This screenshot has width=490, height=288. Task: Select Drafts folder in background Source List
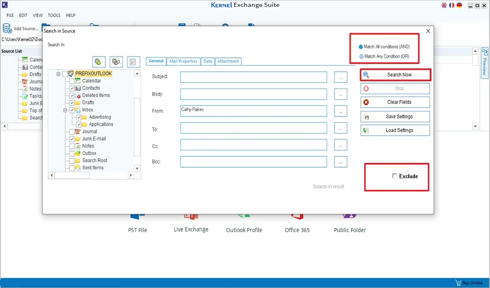point(35,74)
